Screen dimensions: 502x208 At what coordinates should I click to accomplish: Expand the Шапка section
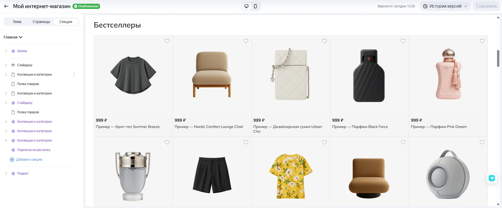[6, 51]
